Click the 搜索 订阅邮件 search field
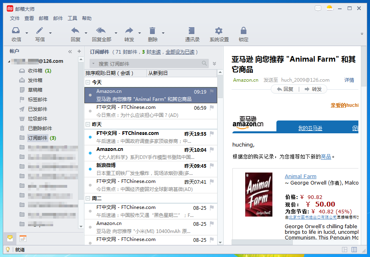This screenshot has height=257, width=370. 148,64
